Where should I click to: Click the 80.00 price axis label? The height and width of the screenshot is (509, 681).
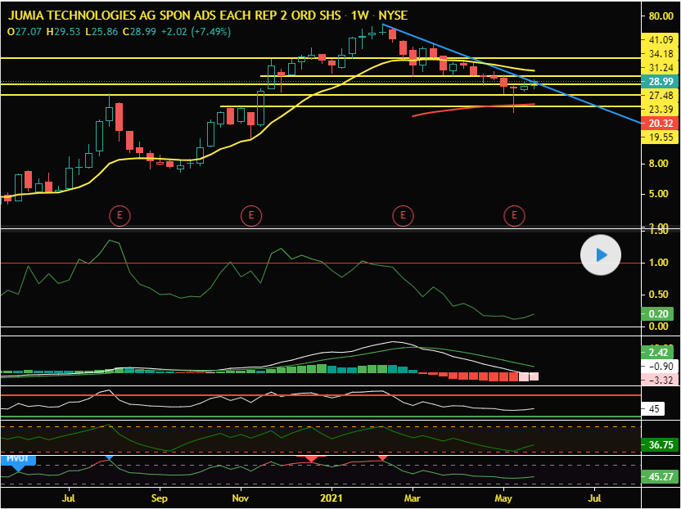tap(661, 16)
